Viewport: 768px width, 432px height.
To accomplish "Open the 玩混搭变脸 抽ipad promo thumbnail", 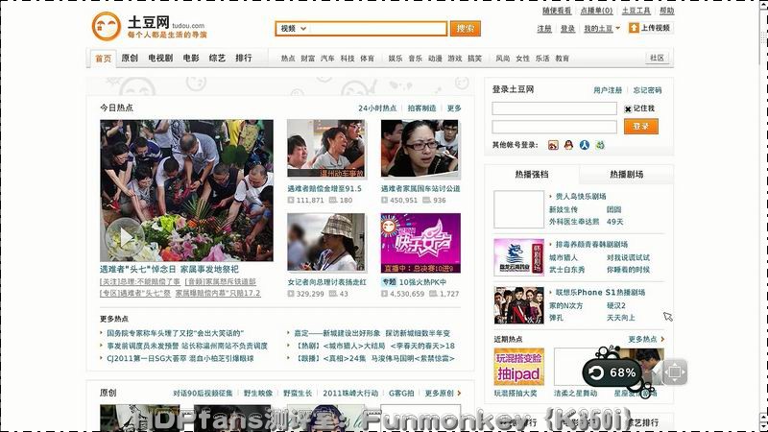I will coord(518,367).
